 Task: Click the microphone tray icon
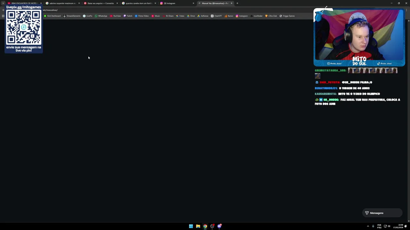[373, 226]
